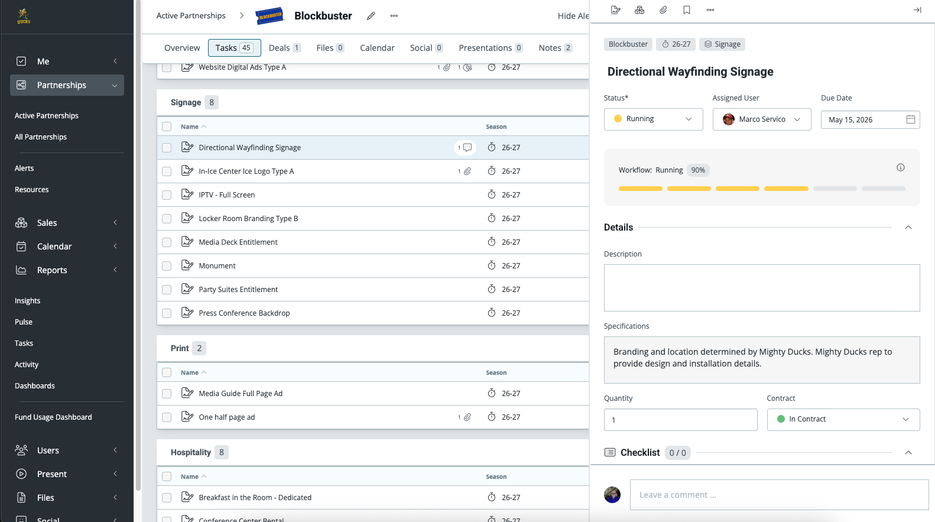Check the Locker Room Branding Type B checkbox
The image size is (935, 522).
coord(167,219)
